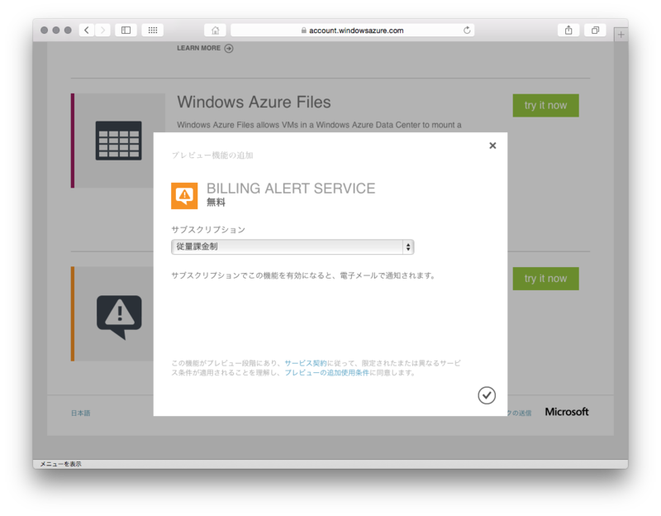Open the プレビューの追加使用条件 link
Screen dimensions: 661x516
pos(326,373)
